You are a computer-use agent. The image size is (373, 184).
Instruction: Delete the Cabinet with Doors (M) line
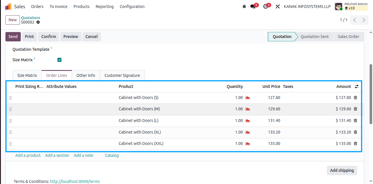(355, 109)
